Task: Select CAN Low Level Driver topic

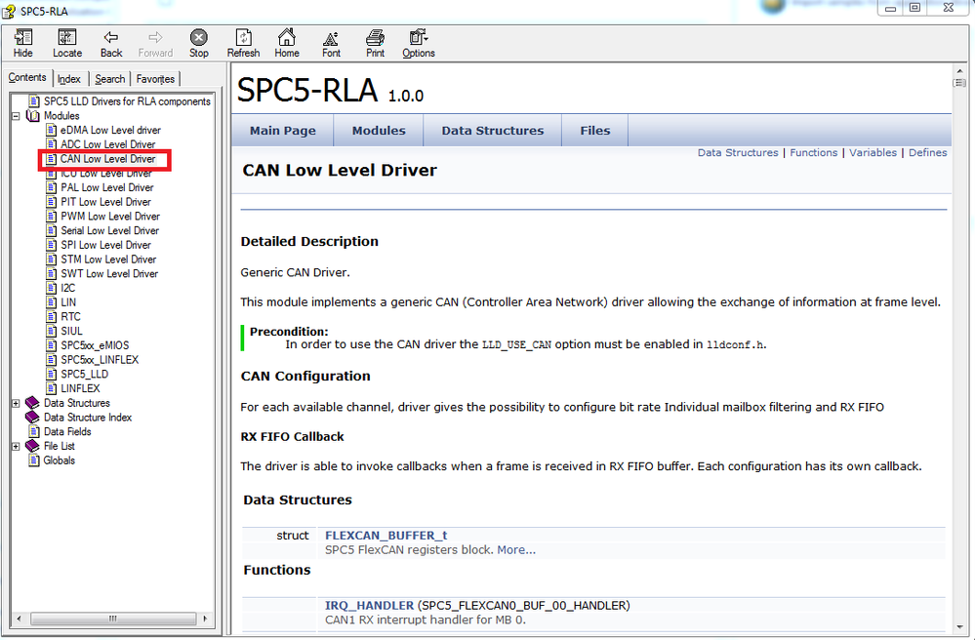Action: [107, 159]
